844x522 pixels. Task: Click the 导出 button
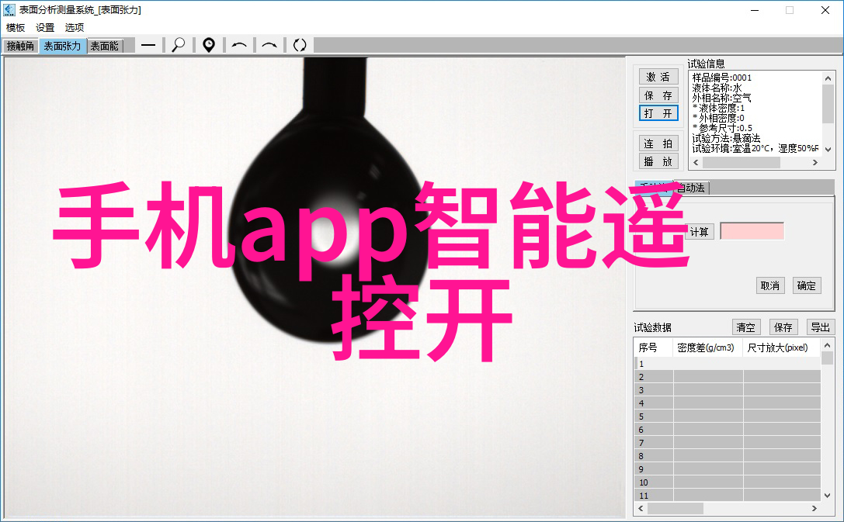point(820,327)
